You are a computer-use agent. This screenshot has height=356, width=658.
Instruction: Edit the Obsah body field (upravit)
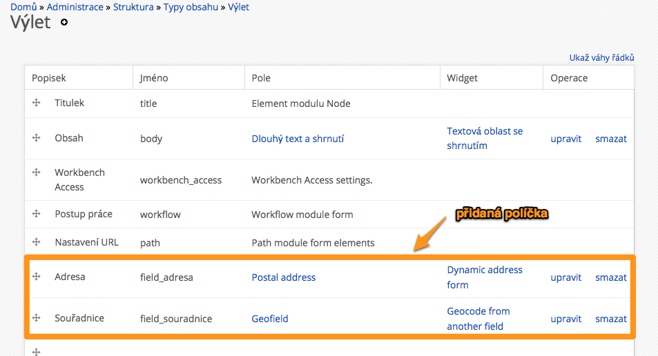coord(566,139)
